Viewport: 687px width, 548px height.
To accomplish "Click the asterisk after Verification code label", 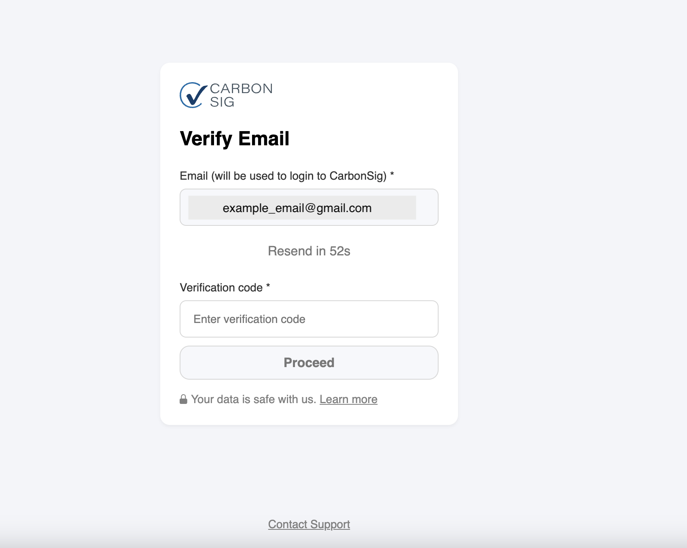I will pyautogui.click(x=268, y=286).
